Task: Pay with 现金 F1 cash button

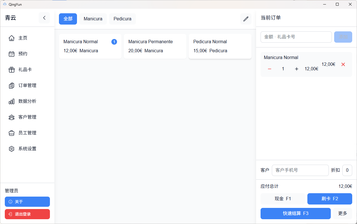Action: click(283, 199)
